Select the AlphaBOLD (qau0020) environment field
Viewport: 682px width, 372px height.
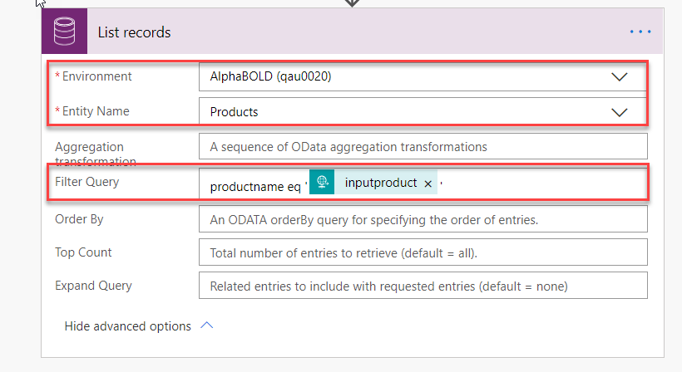pos(423,77)
